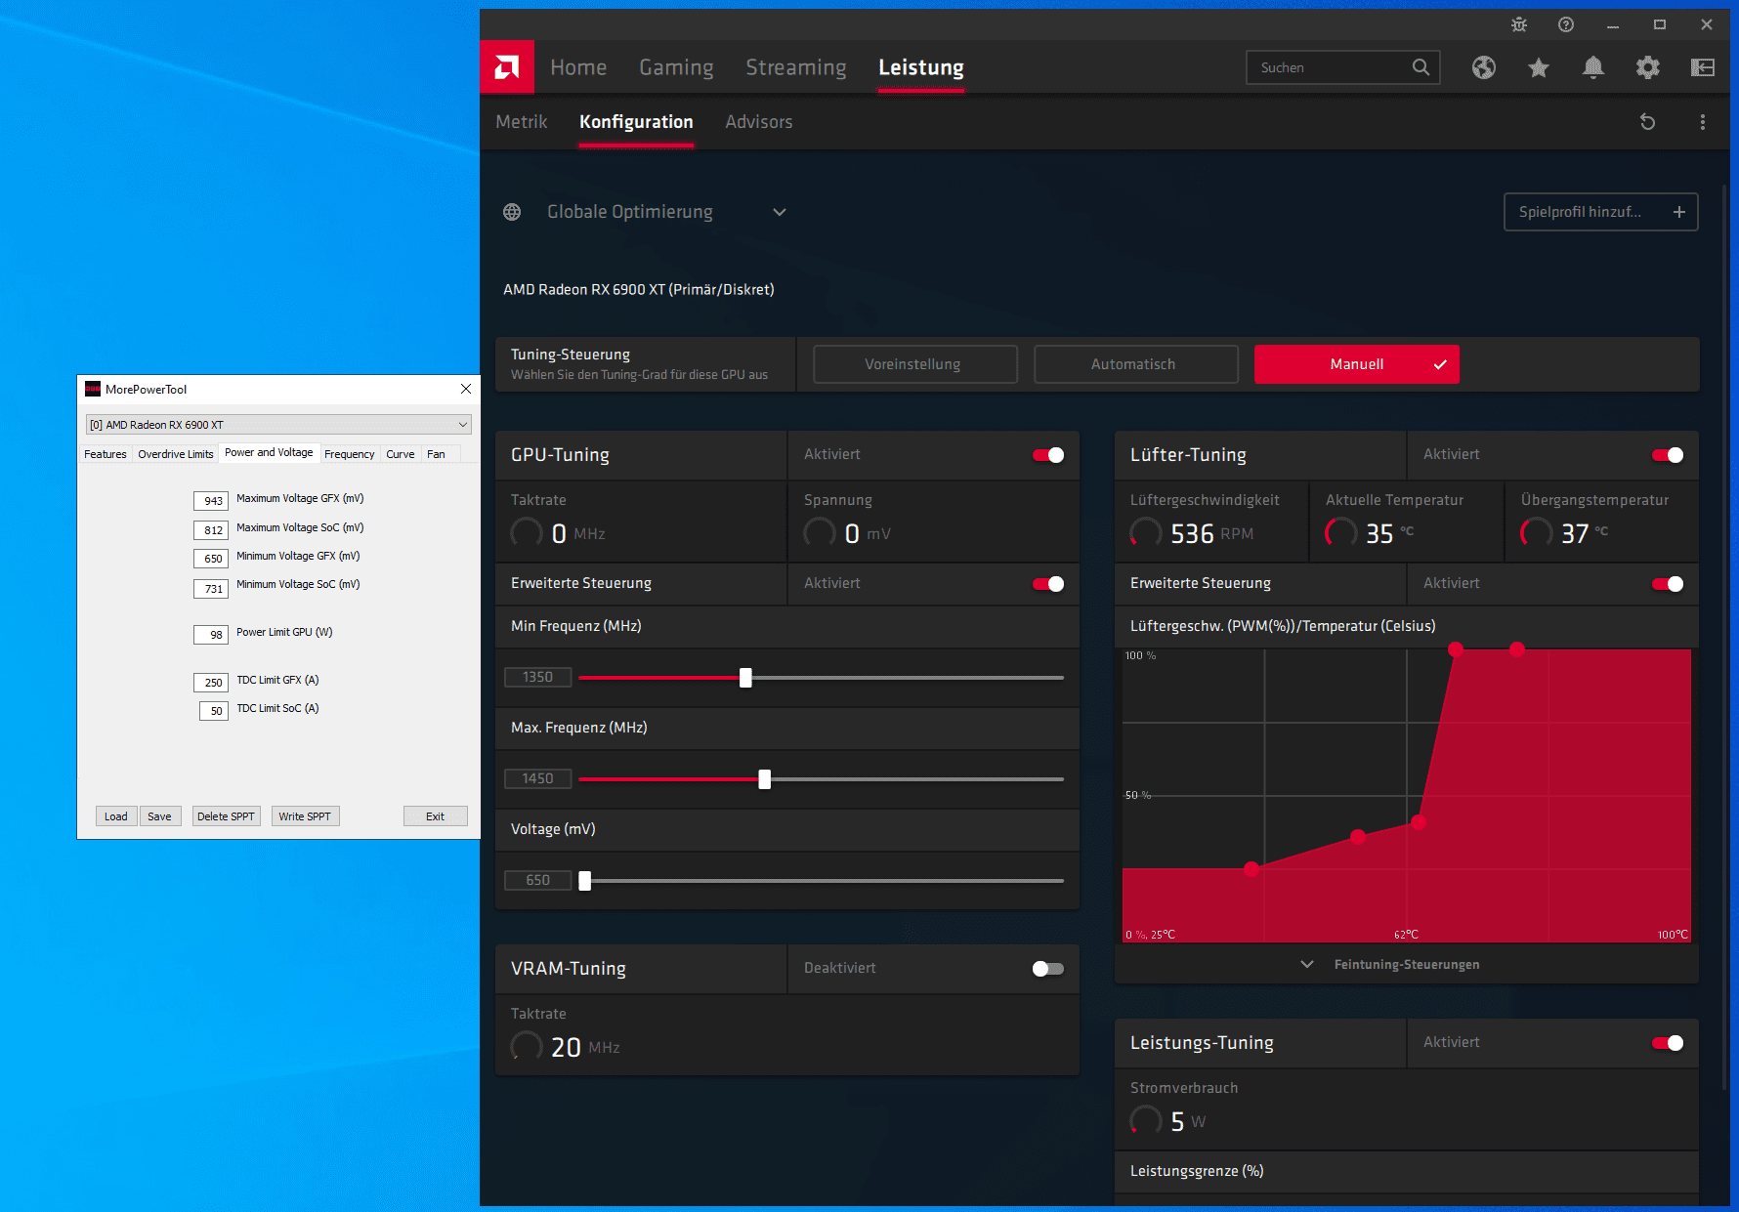Click Save button in MorePowerTool
Viewport: 1739px width, 1212px height.
coord(159,816)
